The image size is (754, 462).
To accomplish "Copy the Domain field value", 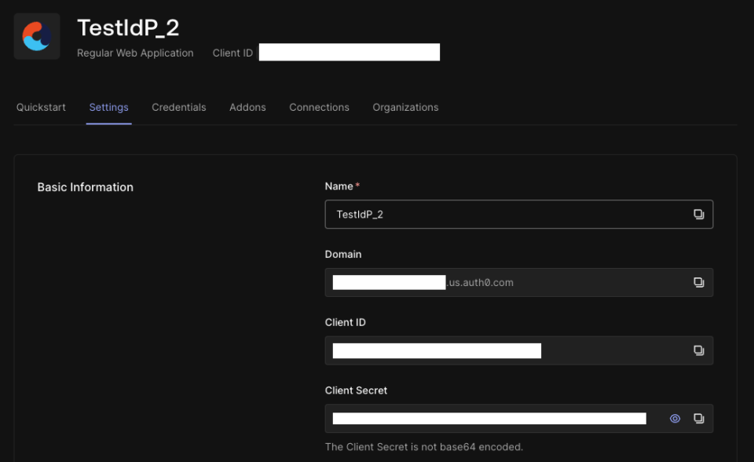I will click(x=698, y=282).
